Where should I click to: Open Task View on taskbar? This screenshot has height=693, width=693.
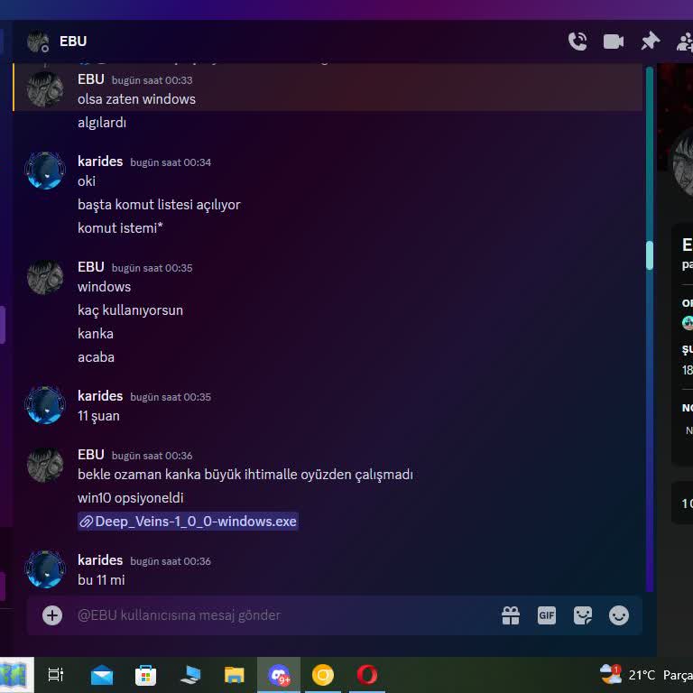pyautogui.click(x=56, y=675)
